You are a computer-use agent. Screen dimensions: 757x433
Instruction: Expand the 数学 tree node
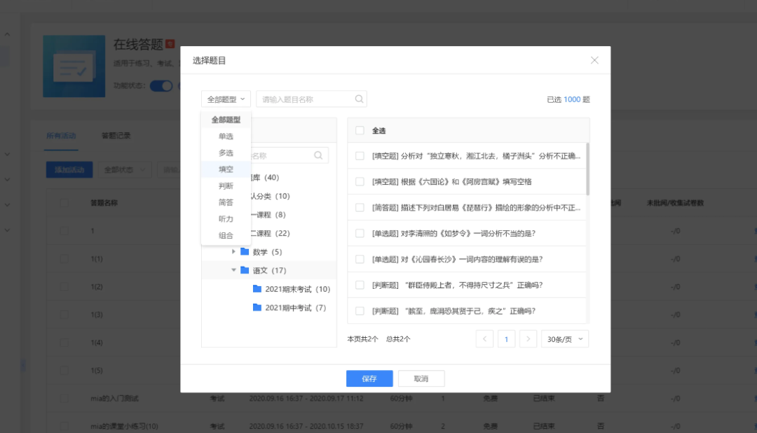pyautogui.click(x=235, y=251)
